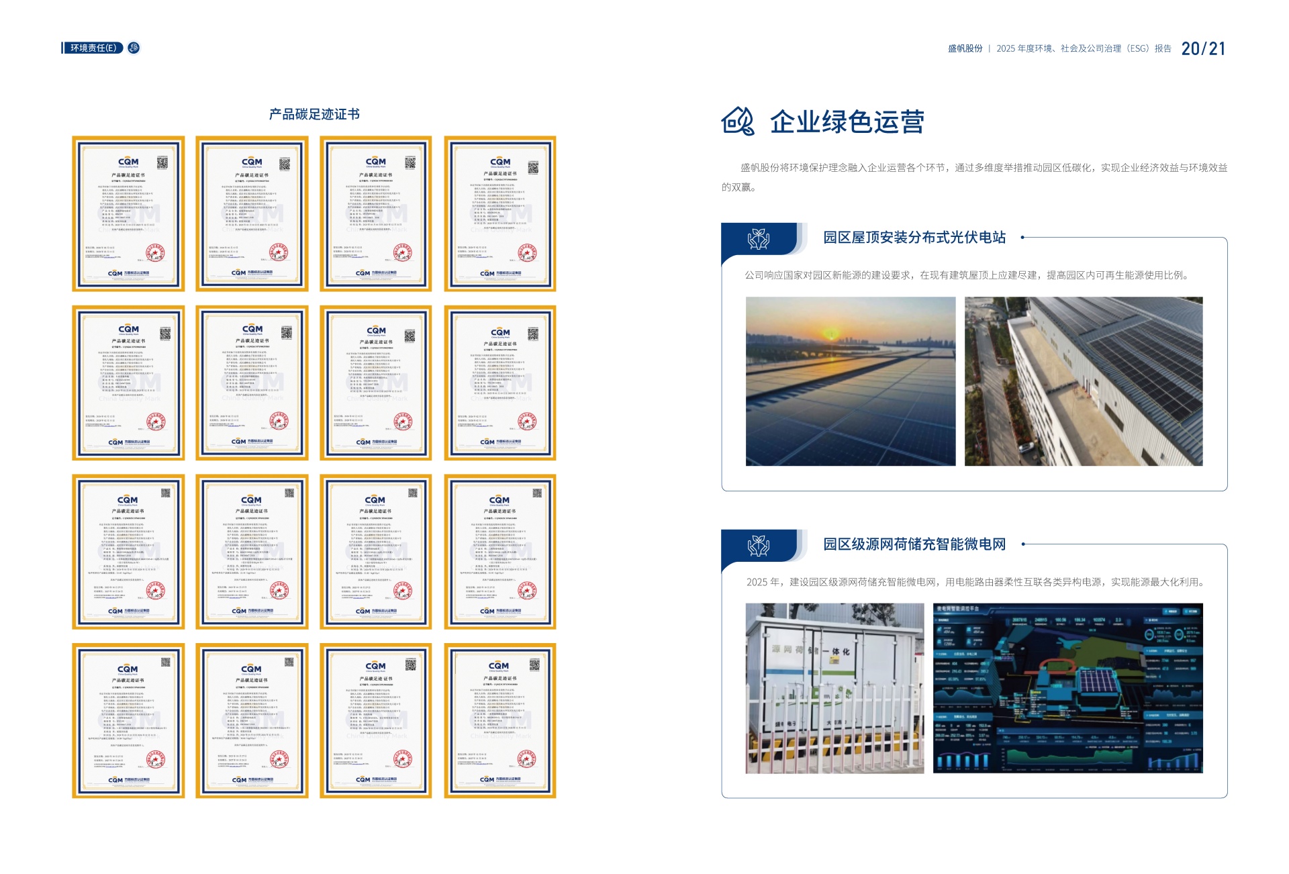Click round badge icon after 环境责任(E) label
The height and width of the screenshot is (874, 1289).
[134, 48]
